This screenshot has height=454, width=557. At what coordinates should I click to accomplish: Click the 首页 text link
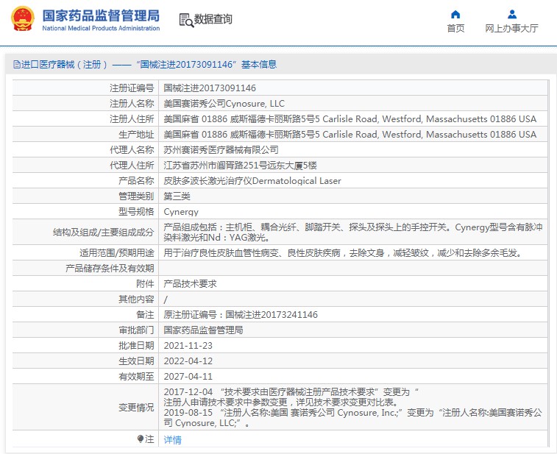(455, 29)
